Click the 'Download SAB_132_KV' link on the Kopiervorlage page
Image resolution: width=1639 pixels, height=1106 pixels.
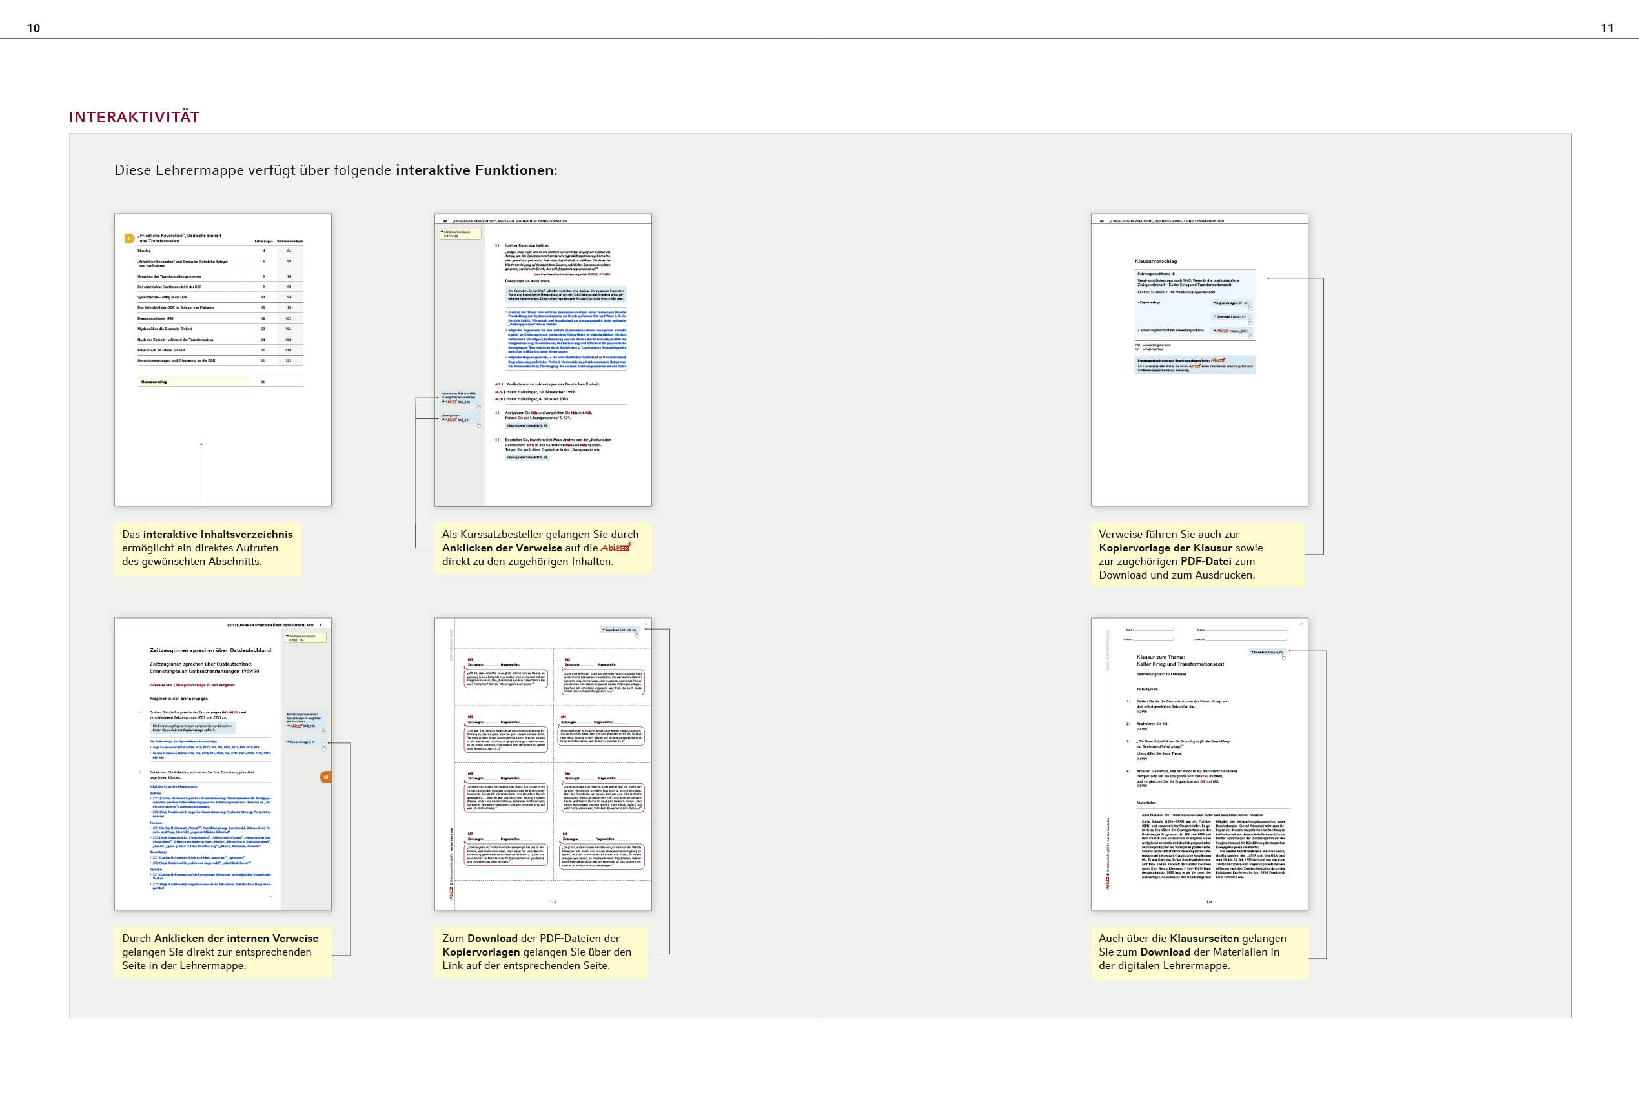pyautogui.click(x=620, y=629)
